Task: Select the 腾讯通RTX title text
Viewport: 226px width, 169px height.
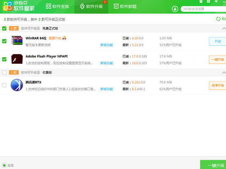Action: pyautogui.click(x=34, y=82)
